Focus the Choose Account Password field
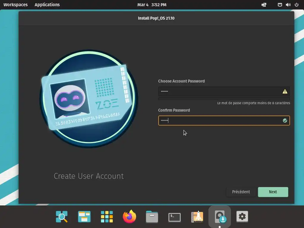This screenshot has height=228, width=304. coord(224,91)
